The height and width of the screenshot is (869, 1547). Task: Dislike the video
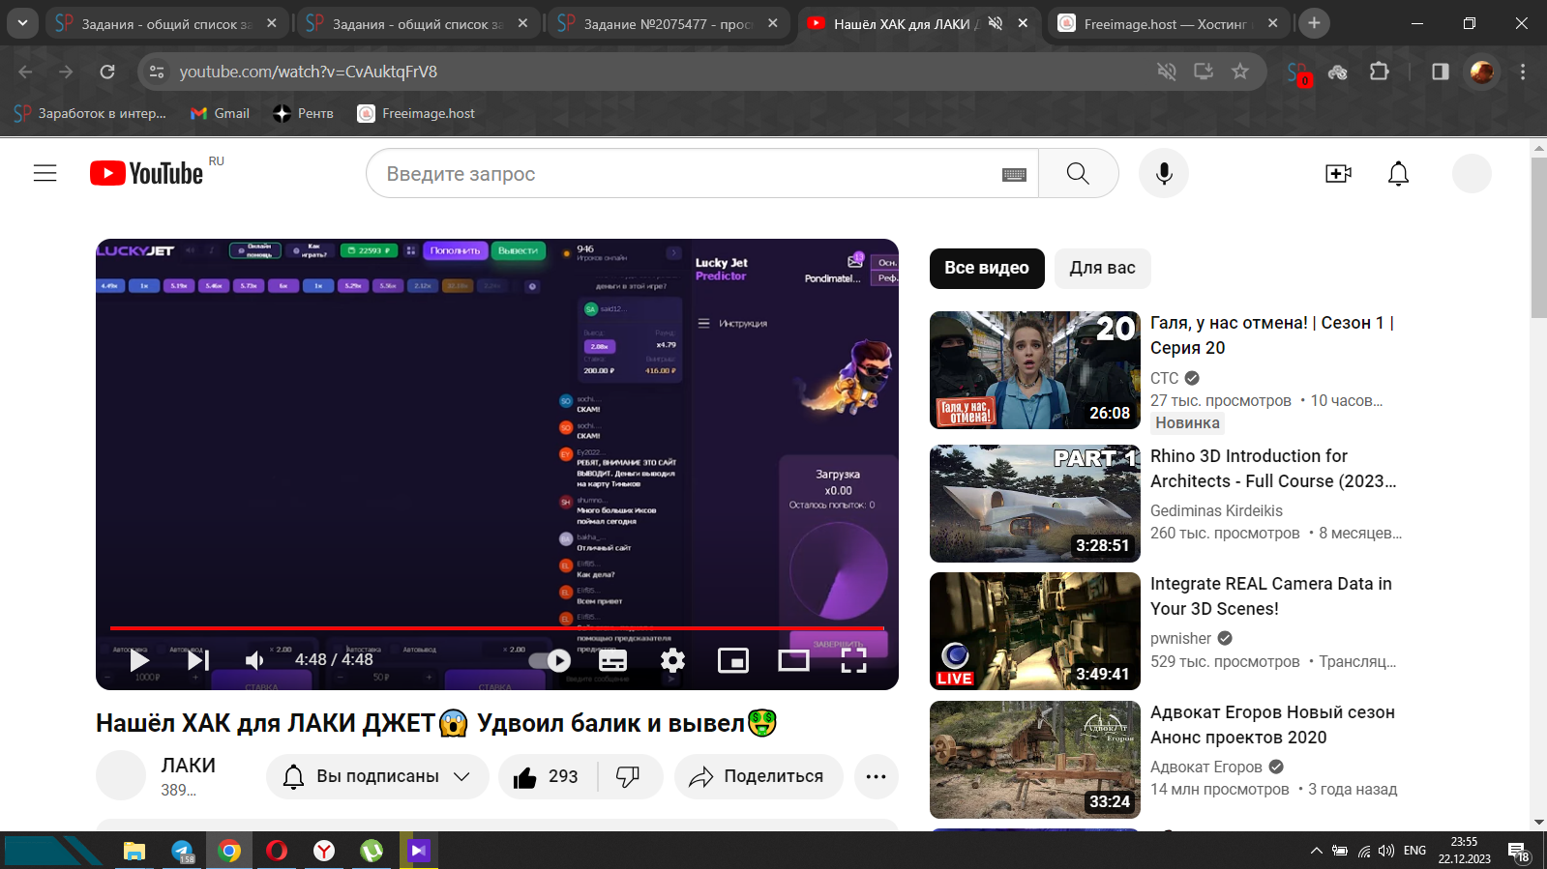[x=629, y=776]
